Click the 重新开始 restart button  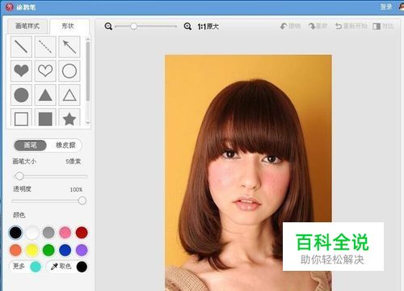[x=351, y=26]
